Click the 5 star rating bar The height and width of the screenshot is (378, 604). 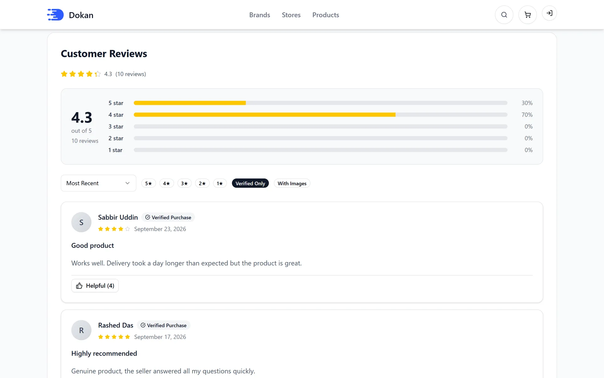(321, 103)
